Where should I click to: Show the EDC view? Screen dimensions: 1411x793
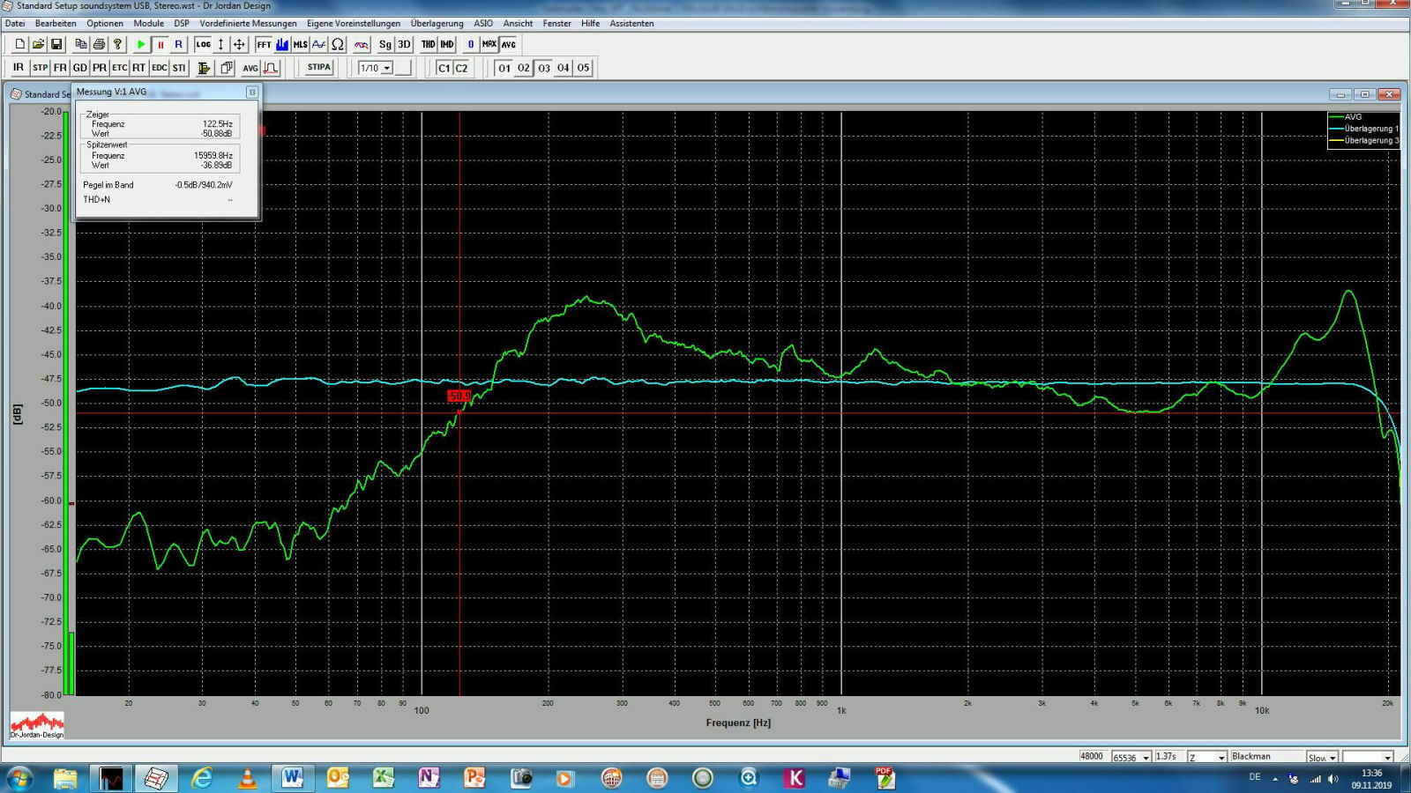coord(160,68)
